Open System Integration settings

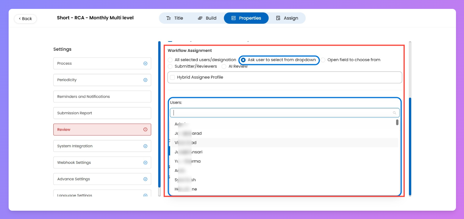tap(102, 146)
